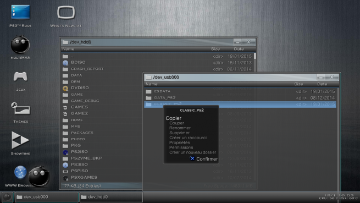Select Copier in the context menu

pos(173,118)
